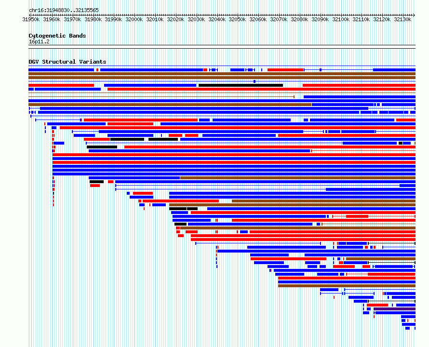The width and height of the screenshot is (429, 347).
Task: Select the 32100k ruler position label
Action: 341,19
